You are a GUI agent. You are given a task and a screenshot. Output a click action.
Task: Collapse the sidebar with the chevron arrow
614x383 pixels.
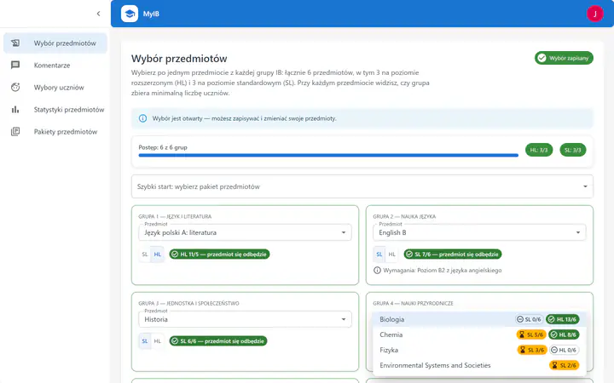98,14
